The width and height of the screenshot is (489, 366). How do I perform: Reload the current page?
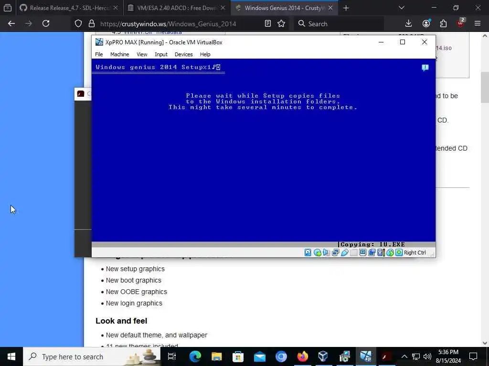[46, 24]
